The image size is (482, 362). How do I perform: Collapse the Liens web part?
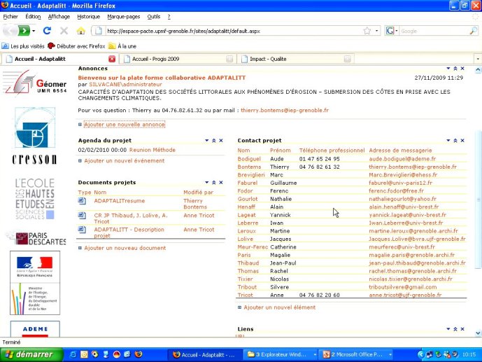[455, 329]
